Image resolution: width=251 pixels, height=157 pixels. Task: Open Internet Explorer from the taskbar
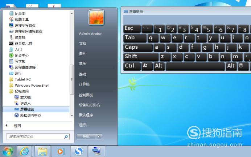pos(25,151)
